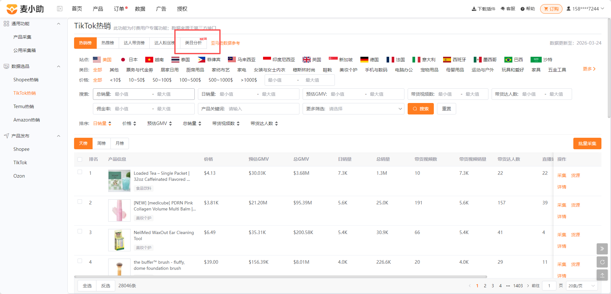Tick the checkbox for rank 2 product

(80, 202)
